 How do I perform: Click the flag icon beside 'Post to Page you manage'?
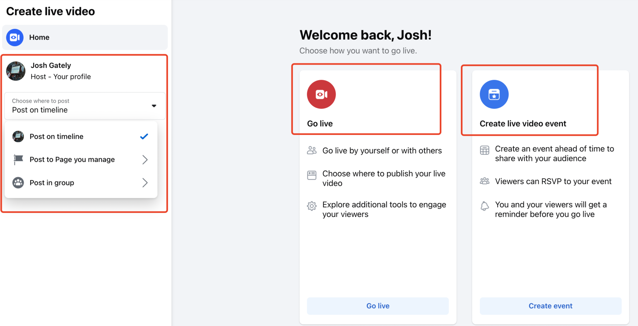[x=18, y=160]
